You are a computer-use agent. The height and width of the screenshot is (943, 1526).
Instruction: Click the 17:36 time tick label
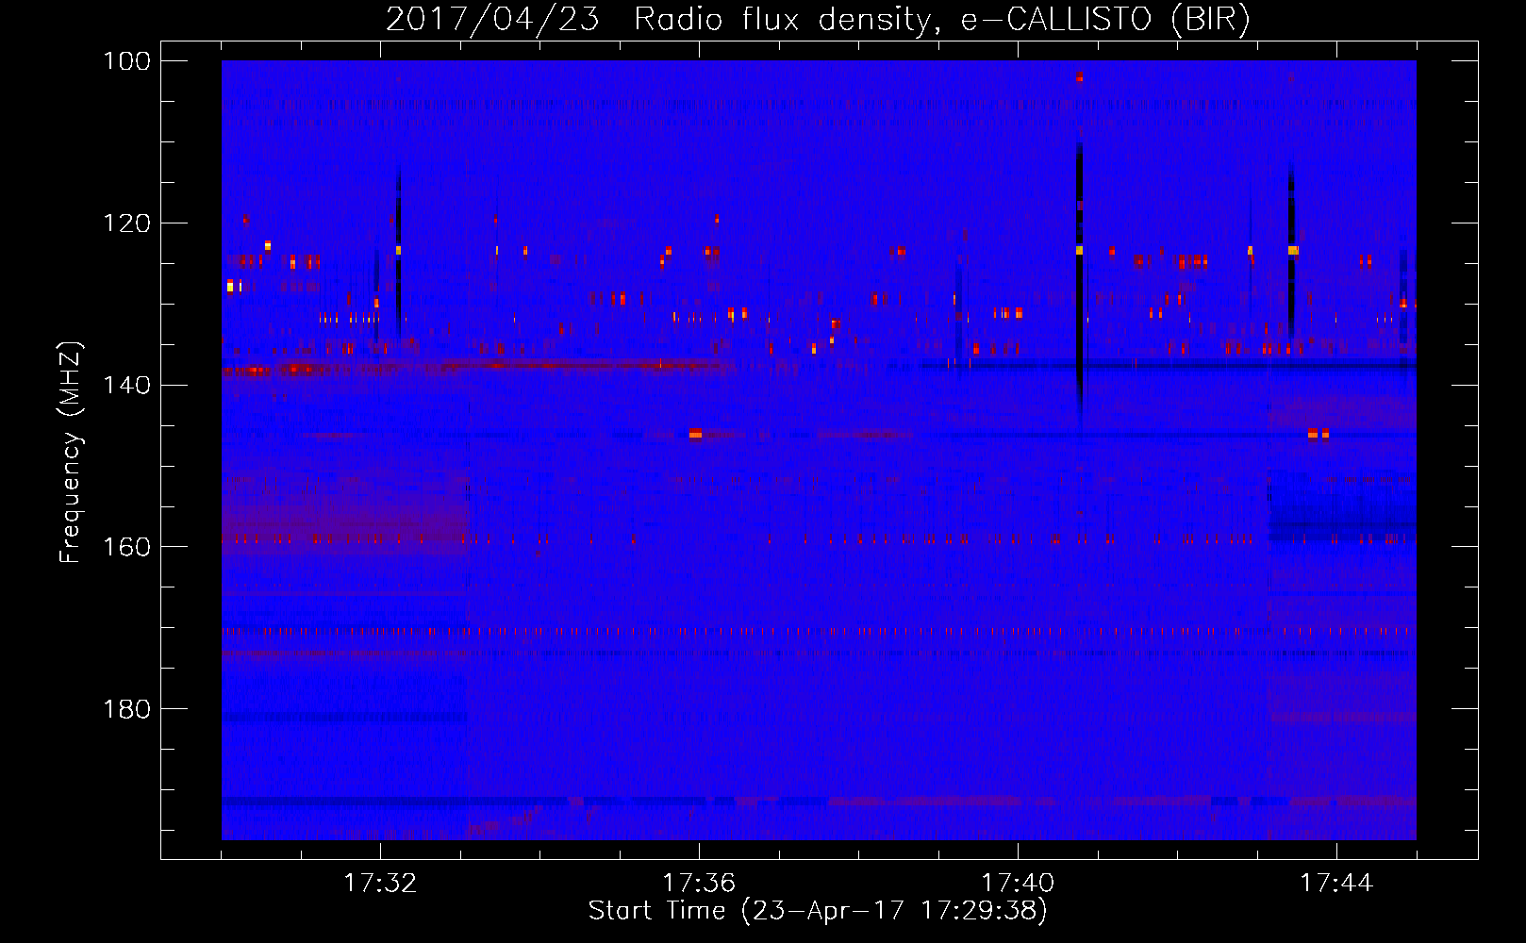click(699, 884)
